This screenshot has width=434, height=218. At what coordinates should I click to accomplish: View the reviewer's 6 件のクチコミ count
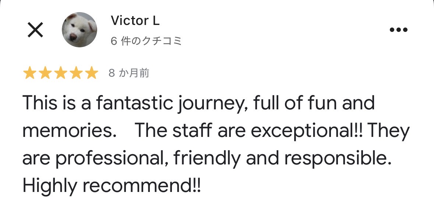click(x=146, y=41)
